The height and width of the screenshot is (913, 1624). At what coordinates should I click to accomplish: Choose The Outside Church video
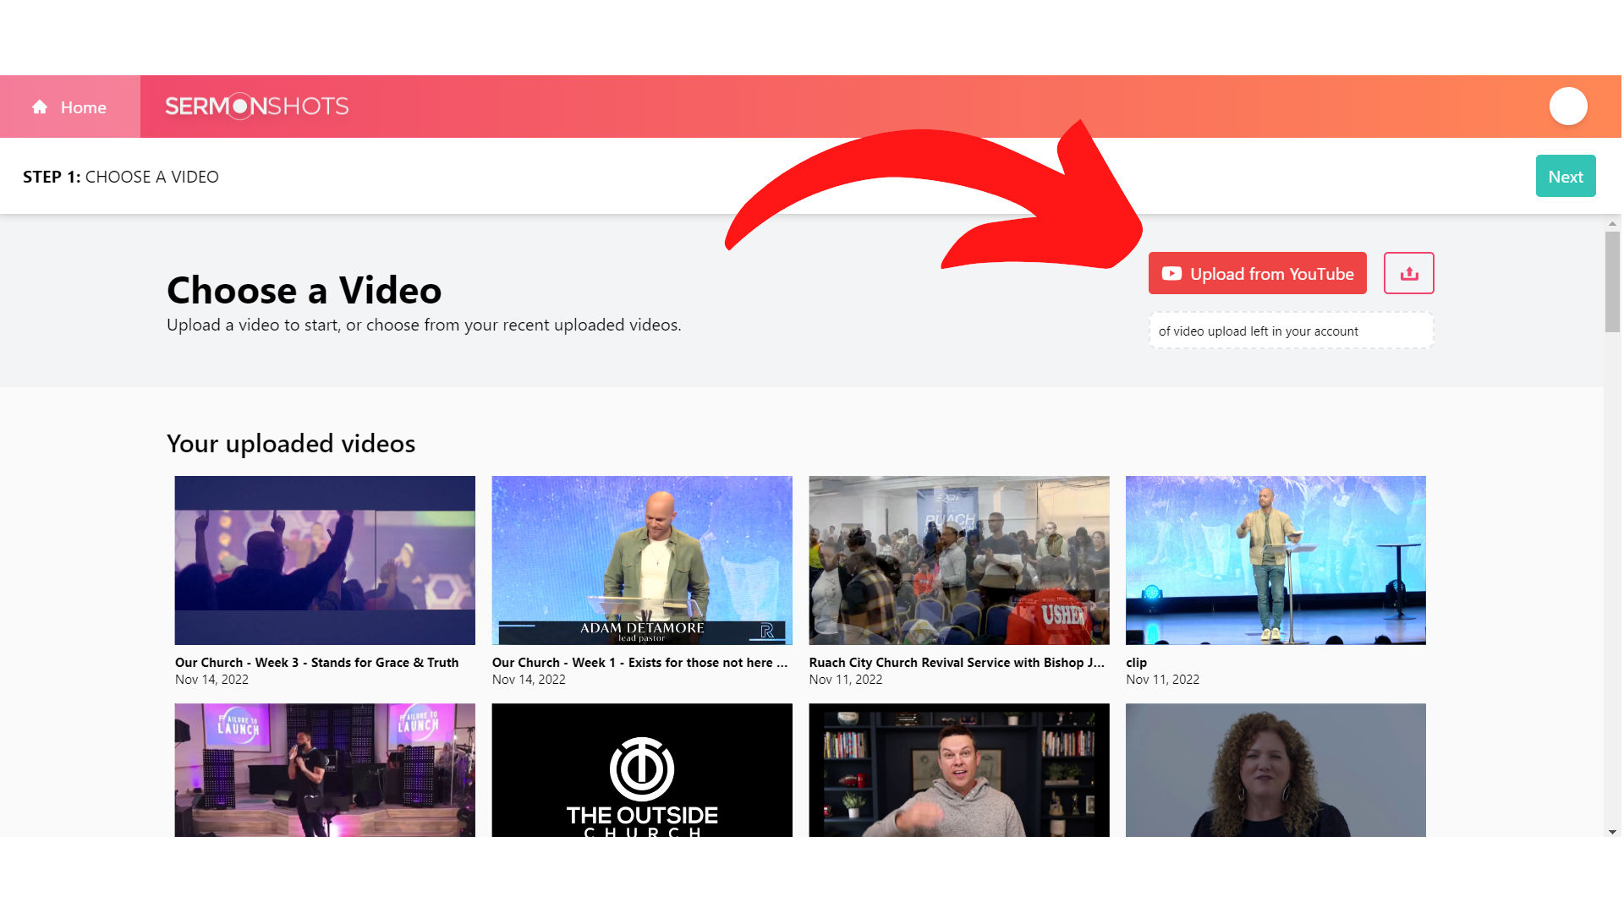(x=642, y=769)
